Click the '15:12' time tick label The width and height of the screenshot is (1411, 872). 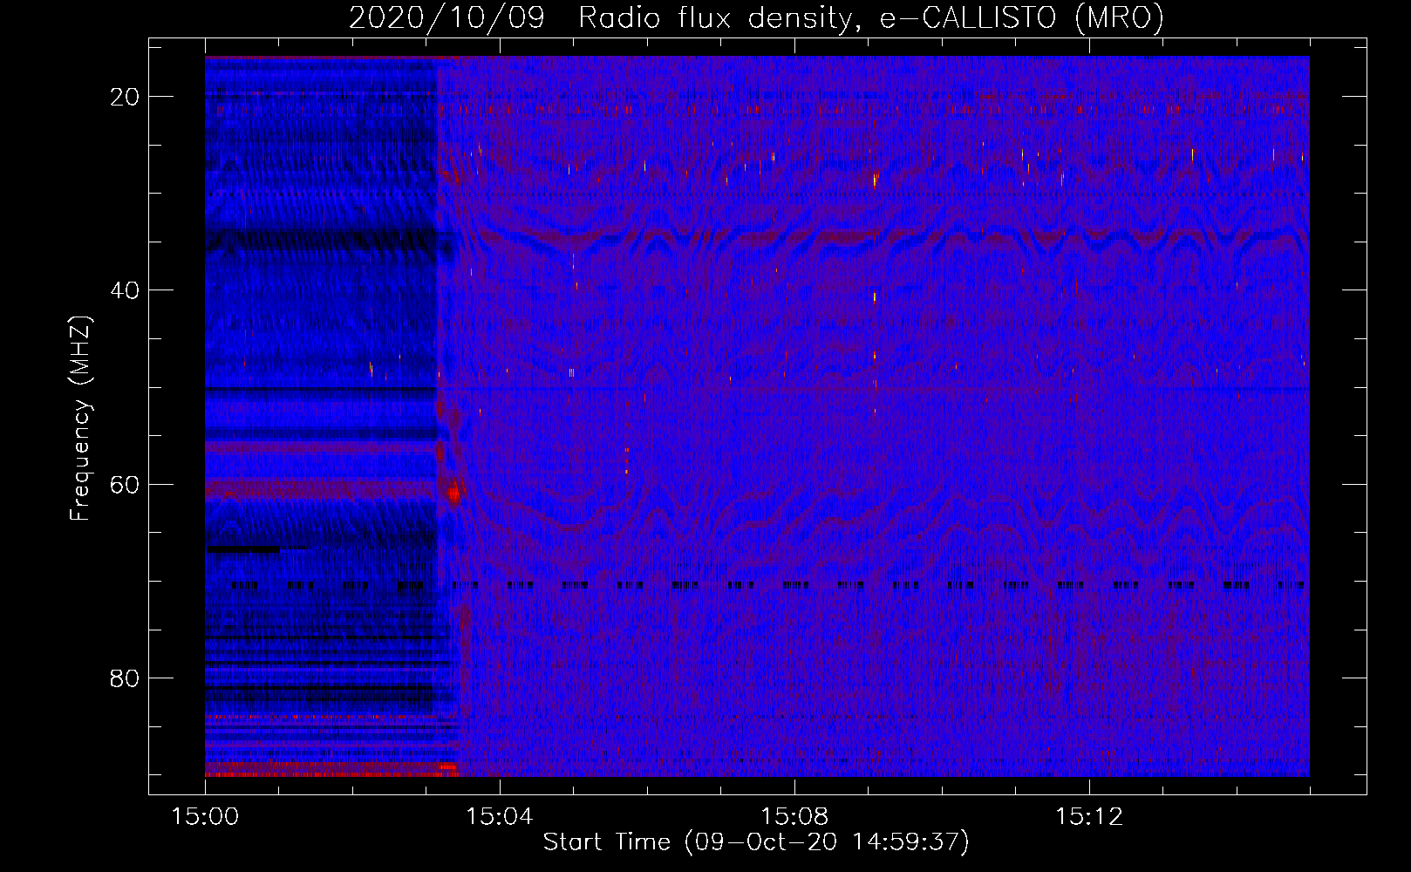point(1088,817)
